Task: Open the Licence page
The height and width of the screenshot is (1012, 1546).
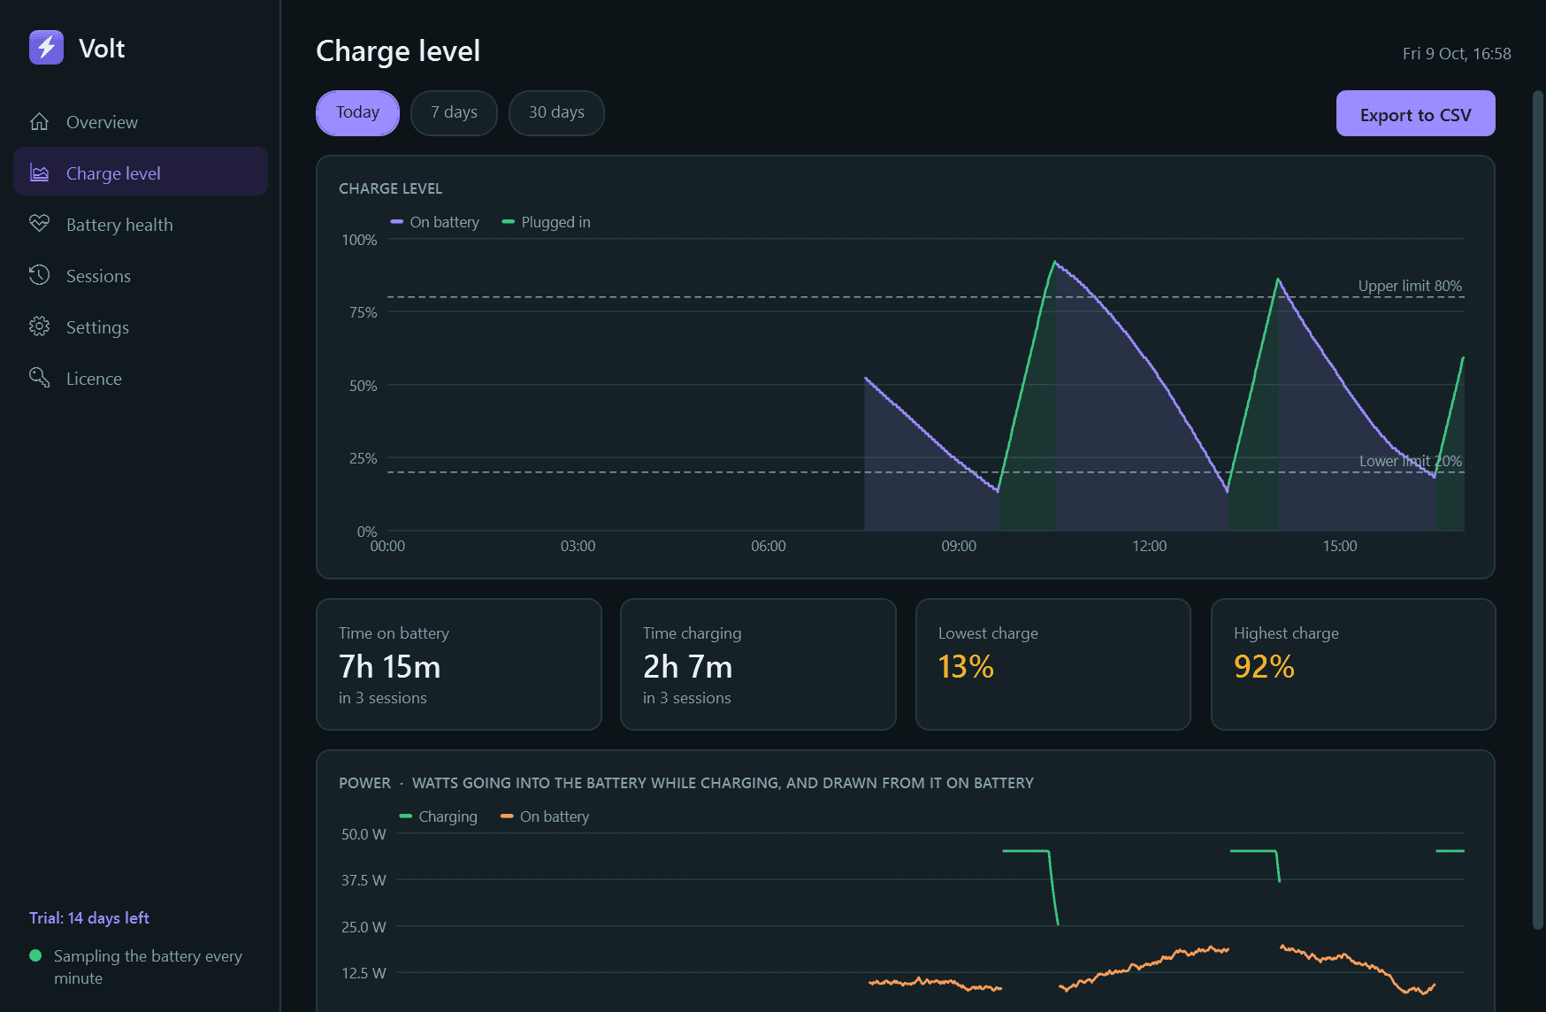Action: [141, 379]
